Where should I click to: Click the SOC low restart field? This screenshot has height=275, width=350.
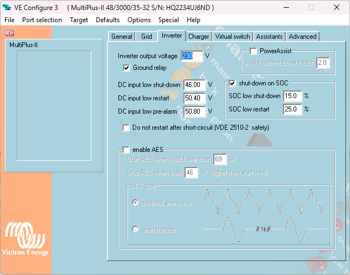coord(292,109)
